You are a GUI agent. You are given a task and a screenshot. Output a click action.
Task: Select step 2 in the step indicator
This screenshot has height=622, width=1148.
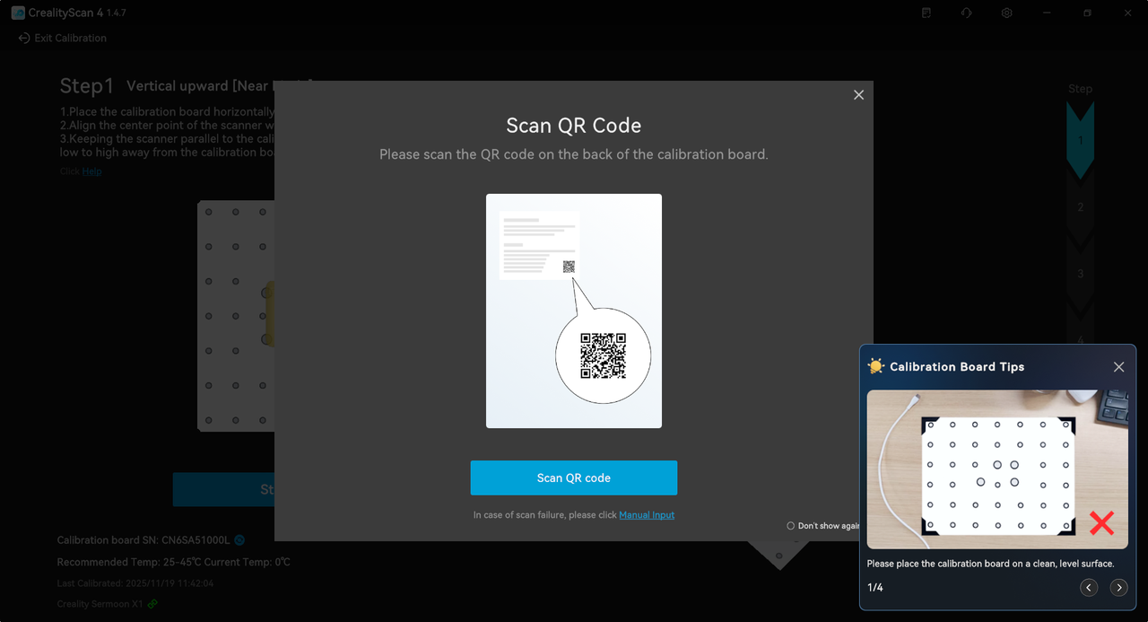(x=1081, y=207)
